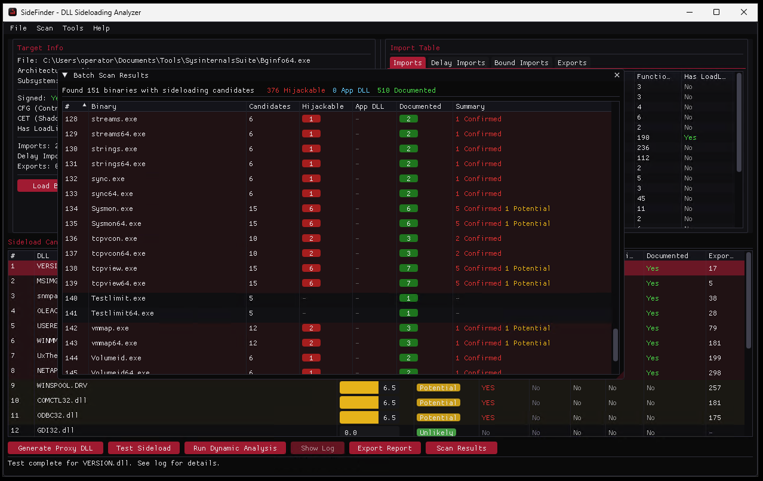Select the Sysmon.exe row
The image size is (763, 481).
click(337, 209)
